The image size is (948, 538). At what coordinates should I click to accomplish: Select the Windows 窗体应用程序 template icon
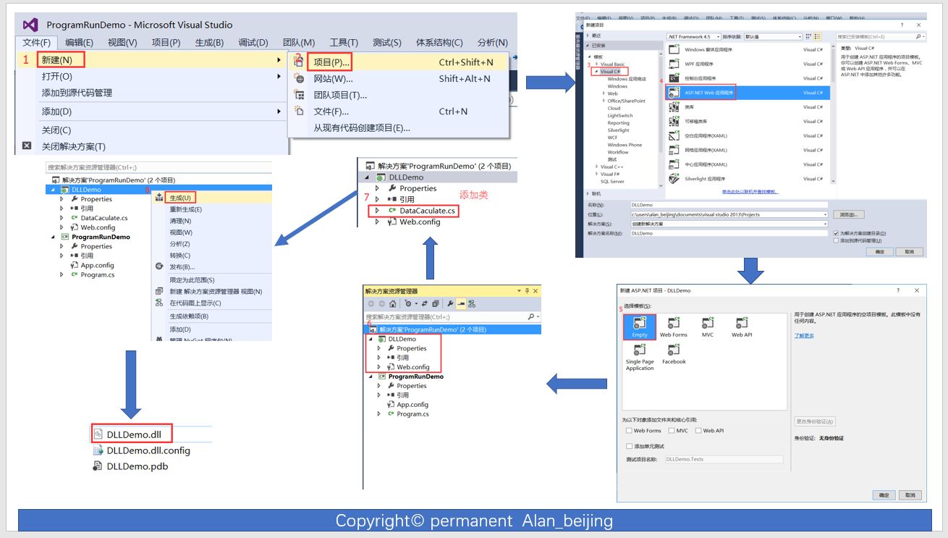674,49
